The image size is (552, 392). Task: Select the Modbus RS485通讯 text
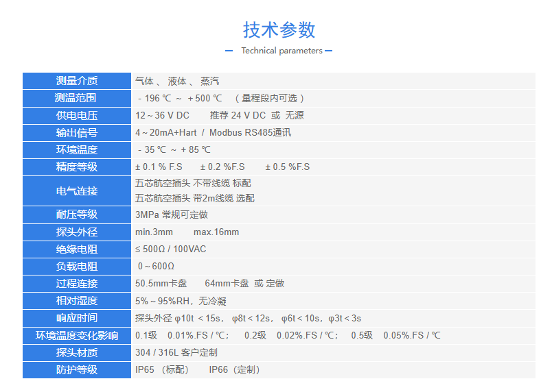(x=250, y=132)
